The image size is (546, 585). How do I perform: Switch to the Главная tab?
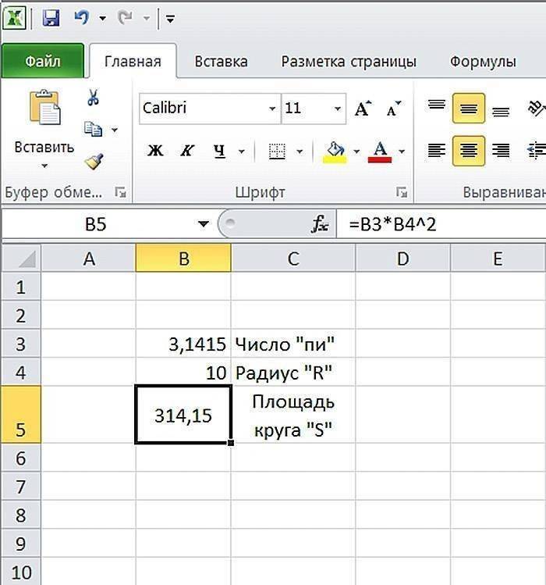(x=133, y=61)
